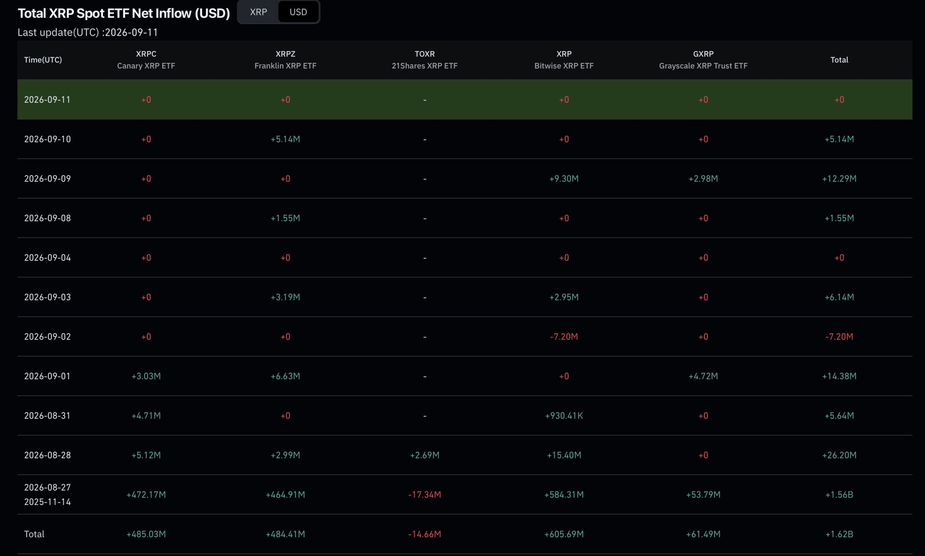Image resolution: width=925 pixels, height=556 pixels.
Task: Click the +14.38M total value
Action: point(839,376)
